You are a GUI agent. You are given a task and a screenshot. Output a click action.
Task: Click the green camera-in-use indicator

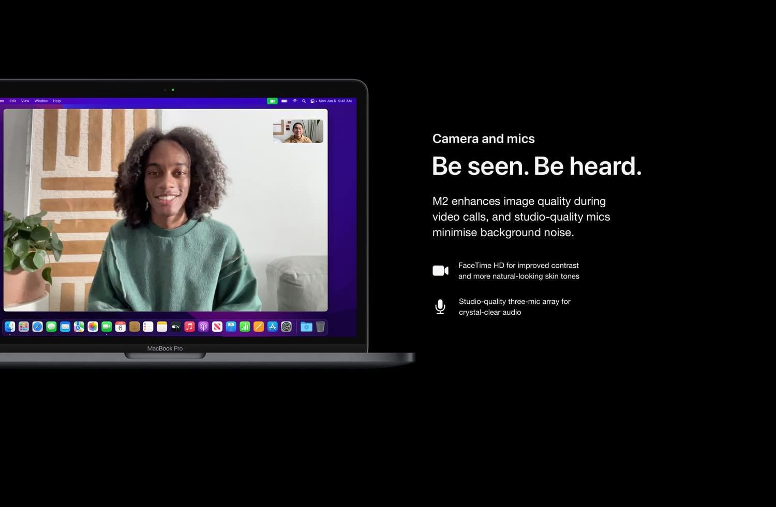272,101
